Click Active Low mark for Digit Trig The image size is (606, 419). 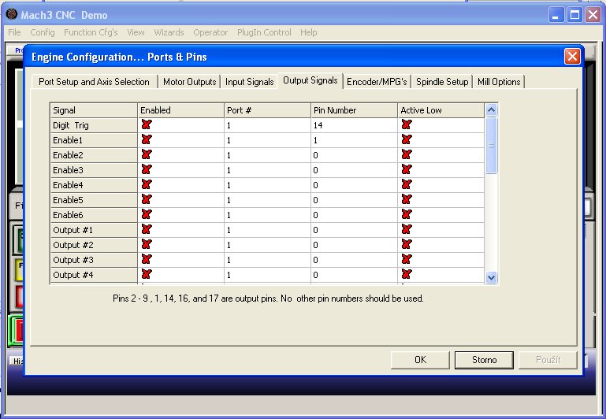click(x=407, y=125)
